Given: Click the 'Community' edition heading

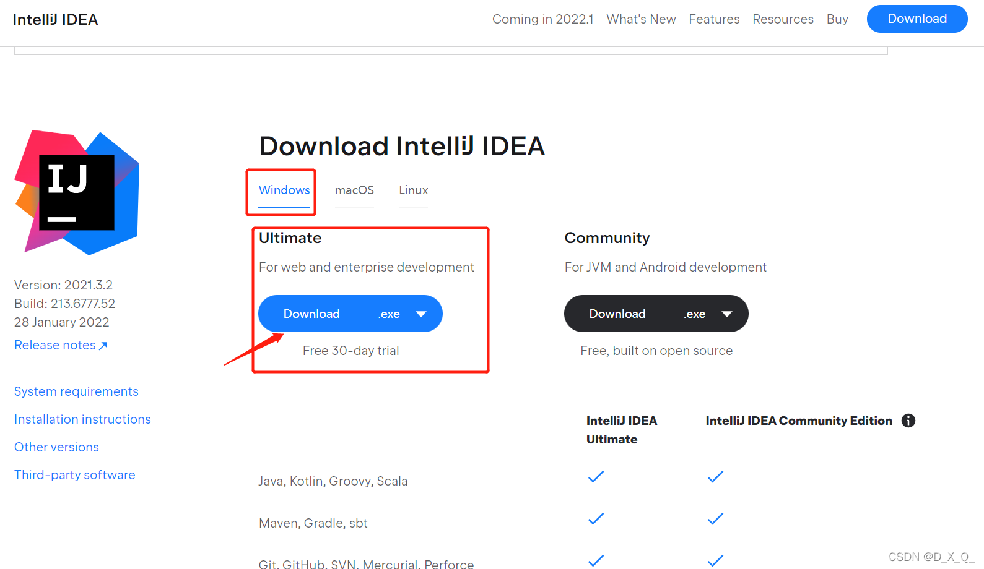Looking at the screenshot, I should pos(607,238).
